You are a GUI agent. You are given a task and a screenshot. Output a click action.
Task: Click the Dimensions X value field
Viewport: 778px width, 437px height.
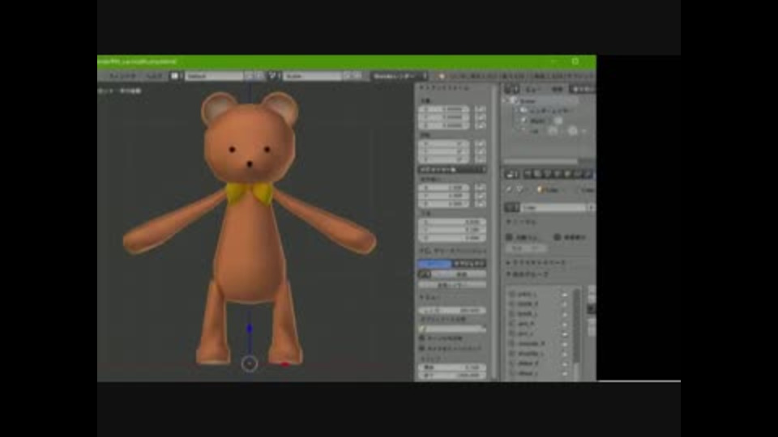(452, 223)
